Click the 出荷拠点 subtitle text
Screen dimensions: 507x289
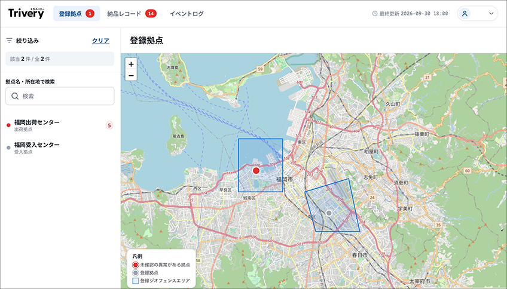(x=23, y=130)
